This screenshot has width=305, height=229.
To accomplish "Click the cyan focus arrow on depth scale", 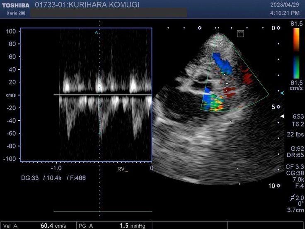I will point(282,93).
